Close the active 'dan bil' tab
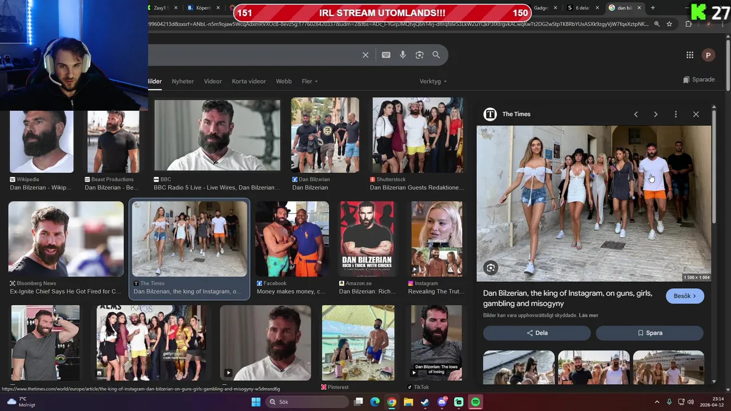This screenshot has width=731, height=411. [639, 8]
